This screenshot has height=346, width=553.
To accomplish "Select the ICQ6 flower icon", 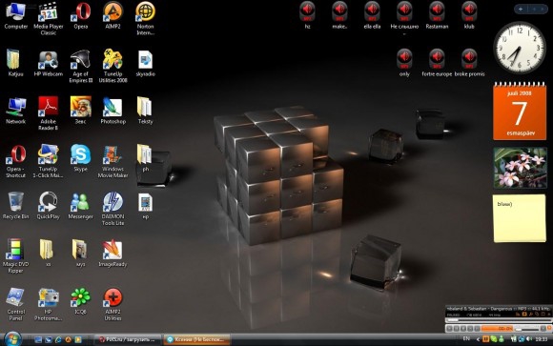I will pyautogui.click(x=80, y=301).
